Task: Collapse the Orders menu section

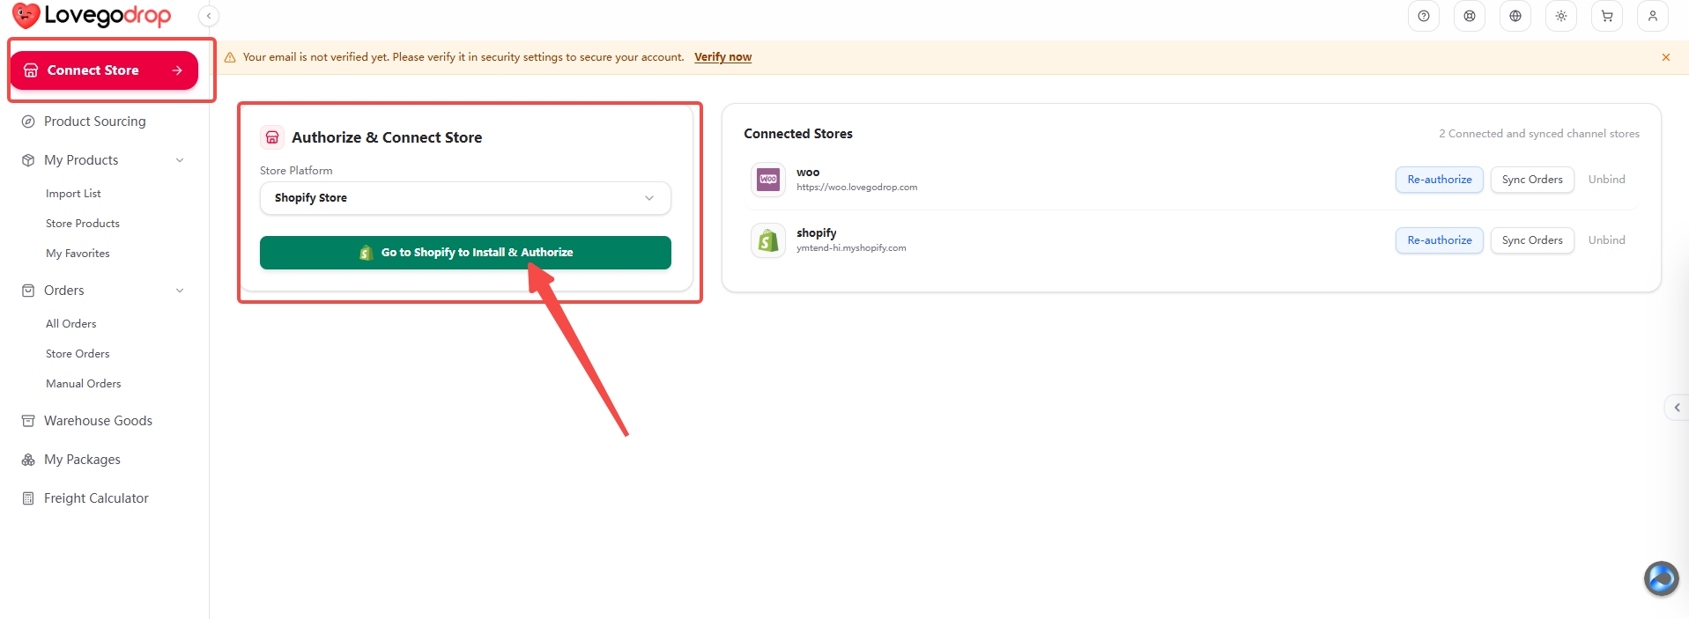Action: pyautogui.click(x=180, y=291)
